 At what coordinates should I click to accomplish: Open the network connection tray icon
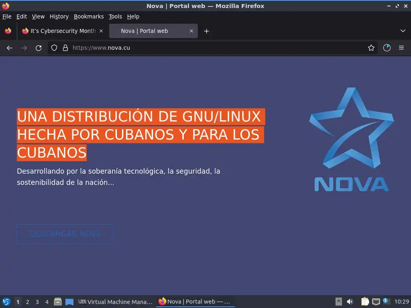click(376, 302)
